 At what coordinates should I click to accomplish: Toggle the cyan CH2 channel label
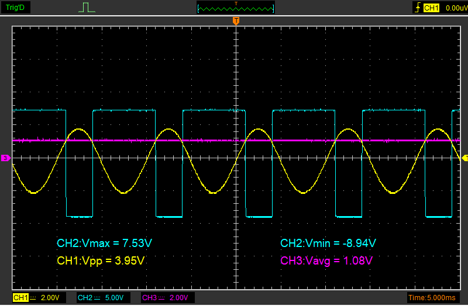(85, 298)
